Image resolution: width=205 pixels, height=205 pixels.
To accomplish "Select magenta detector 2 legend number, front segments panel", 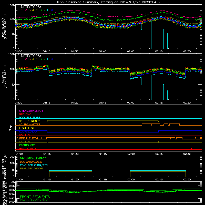I will (26, 10).
